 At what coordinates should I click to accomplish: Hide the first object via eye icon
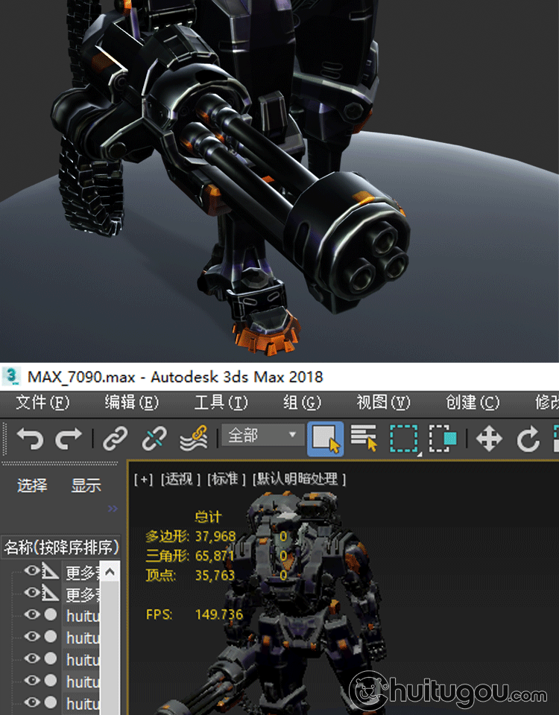[x=31, y=571]
